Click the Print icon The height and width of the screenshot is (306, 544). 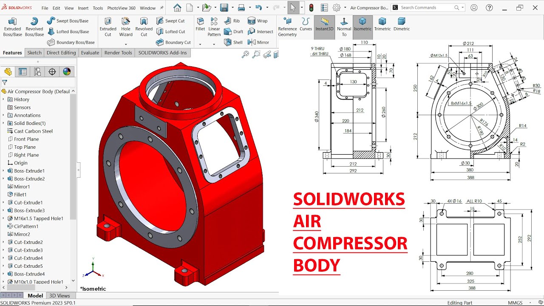pyautogui.click(x=241, y=8)
